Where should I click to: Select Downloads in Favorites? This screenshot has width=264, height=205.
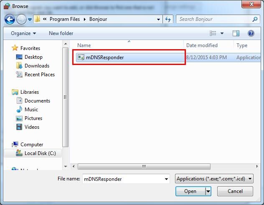(37, 66)
